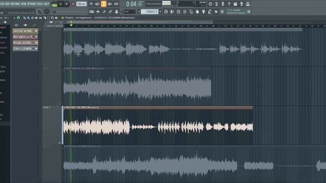
Task: Open the PATTERNS menu
Action: click(x=15, y=4)
